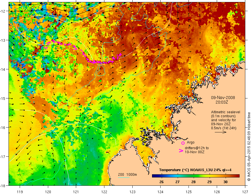
Task: Click the colorbar tick label 27
Action: click(x=177, y=182)
